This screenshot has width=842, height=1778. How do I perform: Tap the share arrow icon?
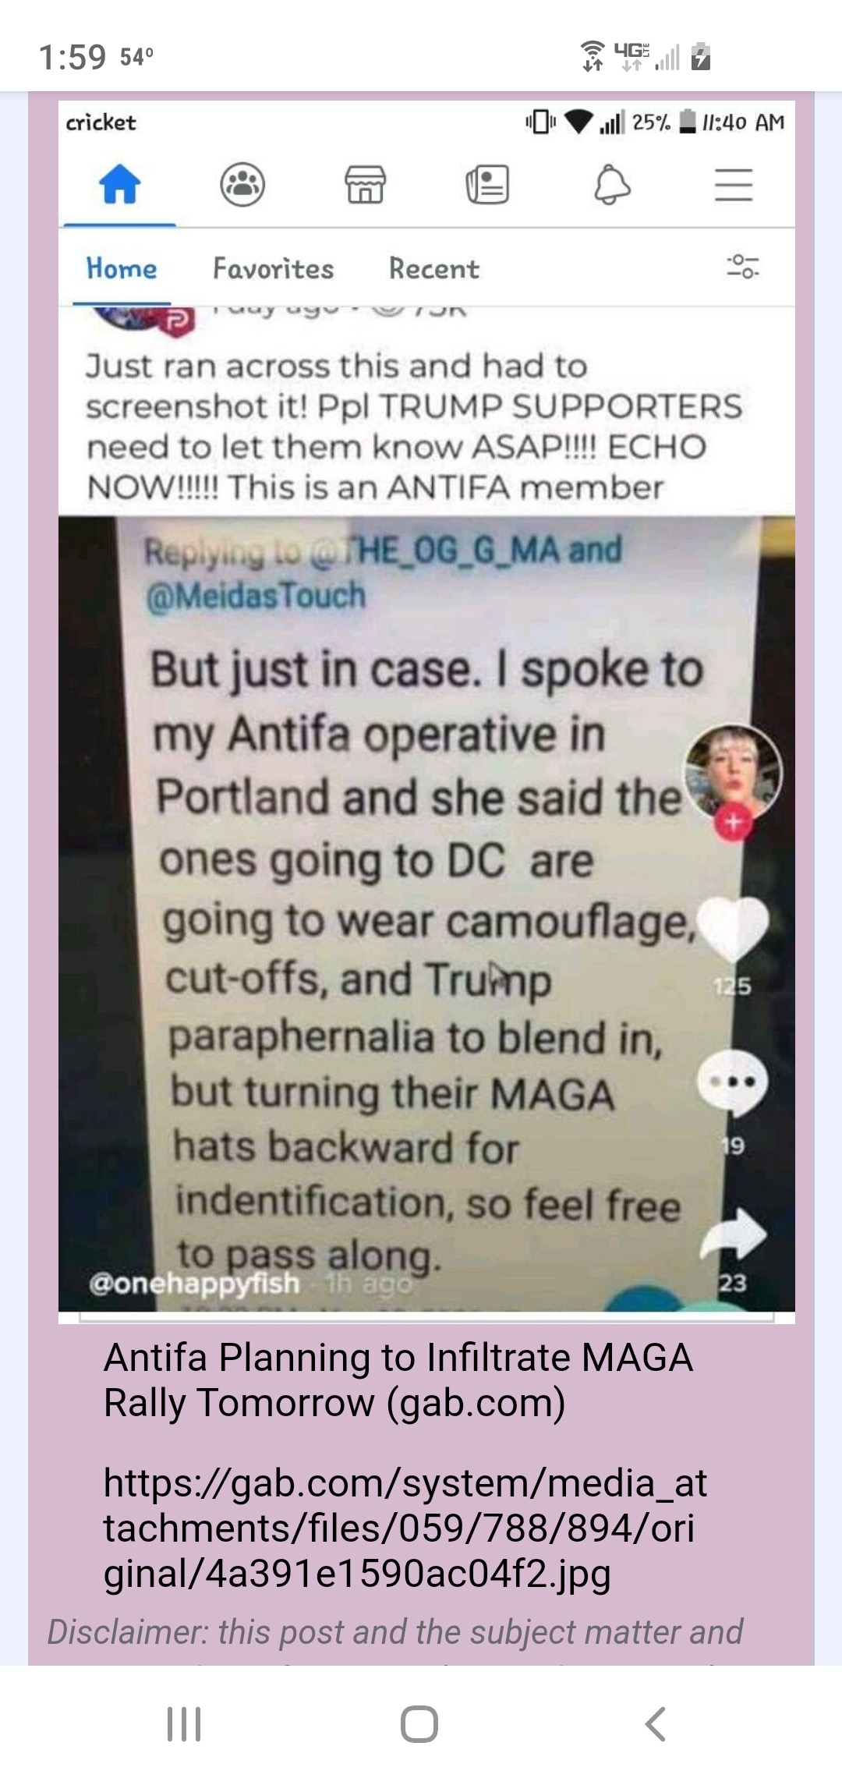733,1234
